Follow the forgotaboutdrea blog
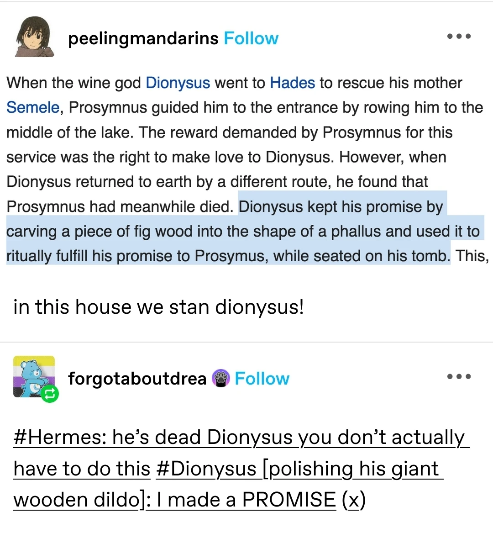The width and height of the screenshot is (493, 533). 262,379
